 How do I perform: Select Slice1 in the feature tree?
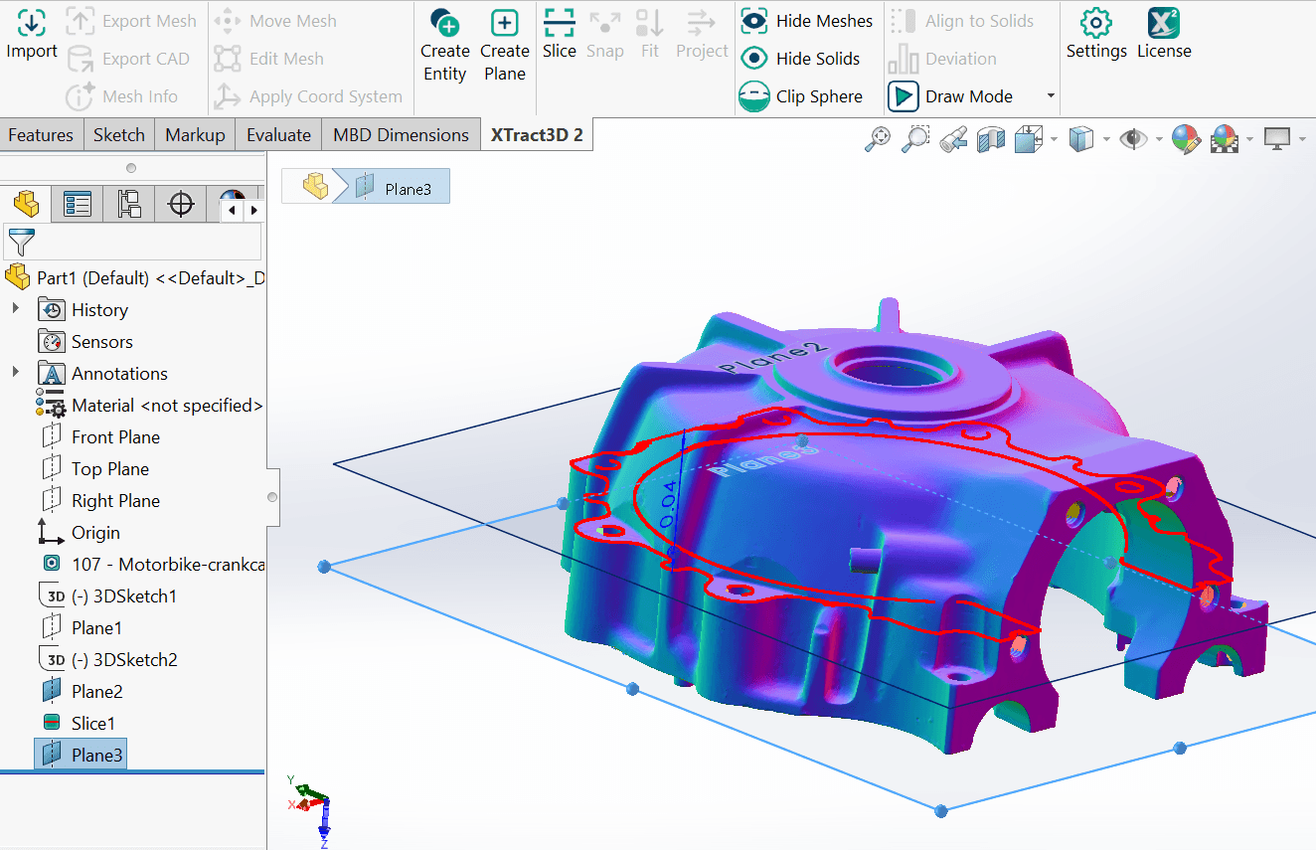coord(92,723)
